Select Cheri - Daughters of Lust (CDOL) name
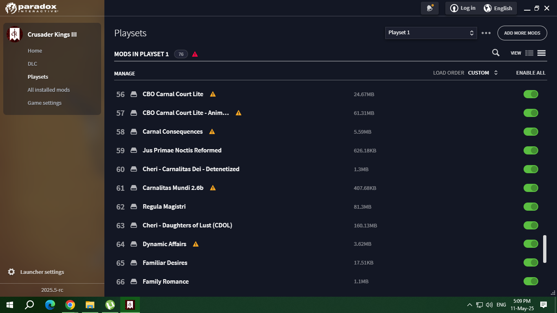 [x=187, y=225]
